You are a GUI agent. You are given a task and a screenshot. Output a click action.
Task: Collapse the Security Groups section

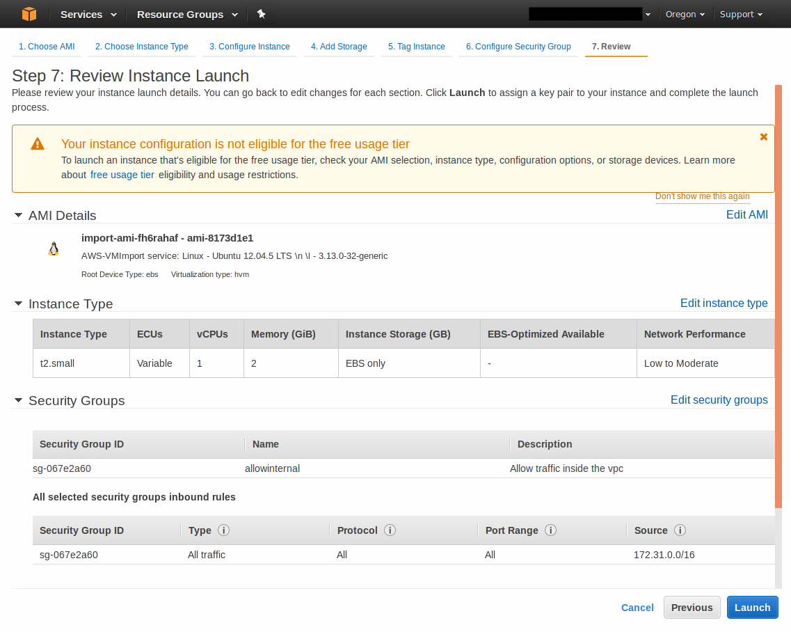coord(18,401)
